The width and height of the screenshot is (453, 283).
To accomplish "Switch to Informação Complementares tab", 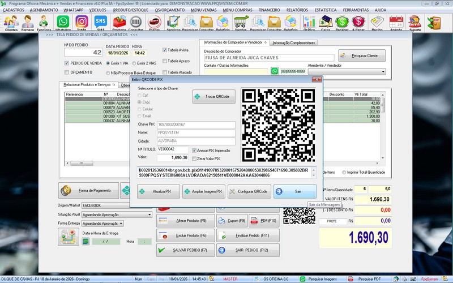I will [x=293, y=43].
